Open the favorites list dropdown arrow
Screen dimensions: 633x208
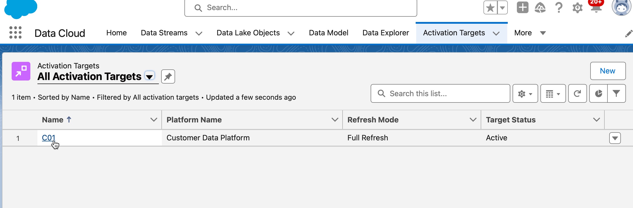pos(502,8)
